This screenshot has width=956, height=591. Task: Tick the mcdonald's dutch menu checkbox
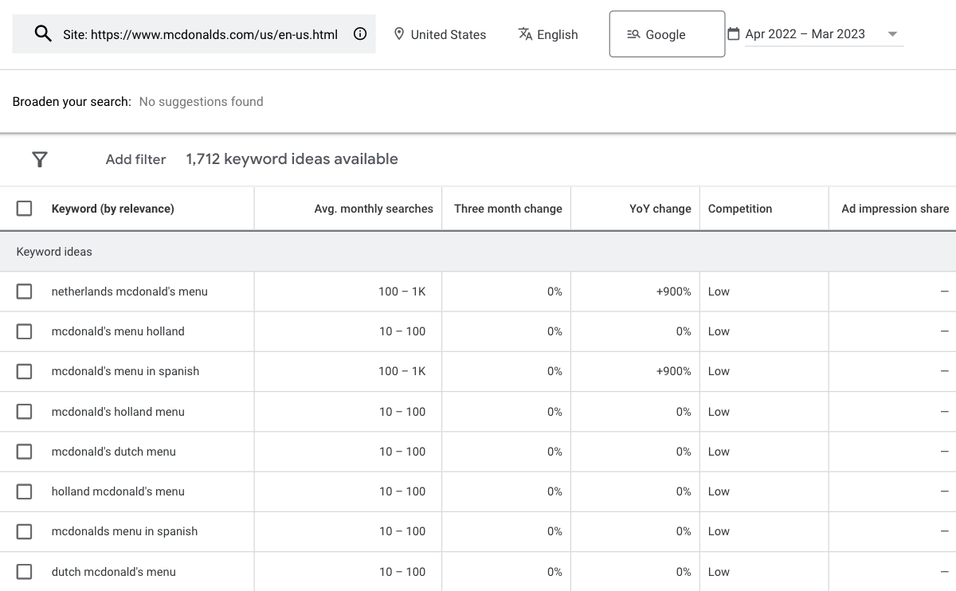(x=25, y=452)
